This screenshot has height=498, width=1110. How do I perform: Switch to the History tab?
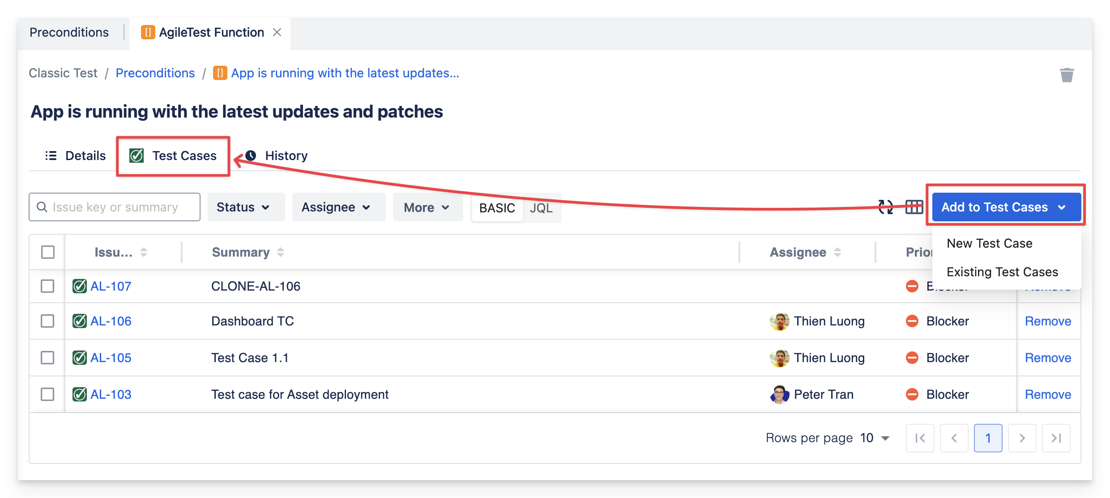(x=286, y=156)
